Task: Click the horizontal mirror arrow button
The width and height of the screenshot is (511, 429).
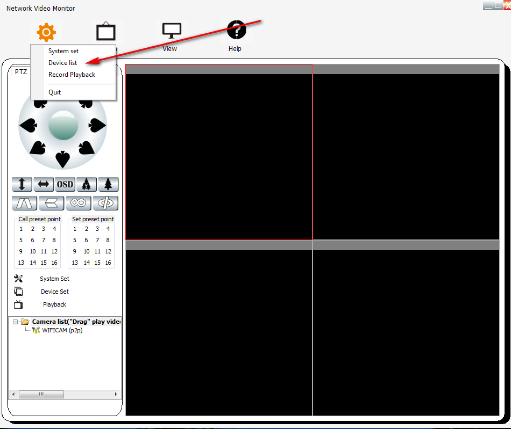Action: [x=44, y=185]
